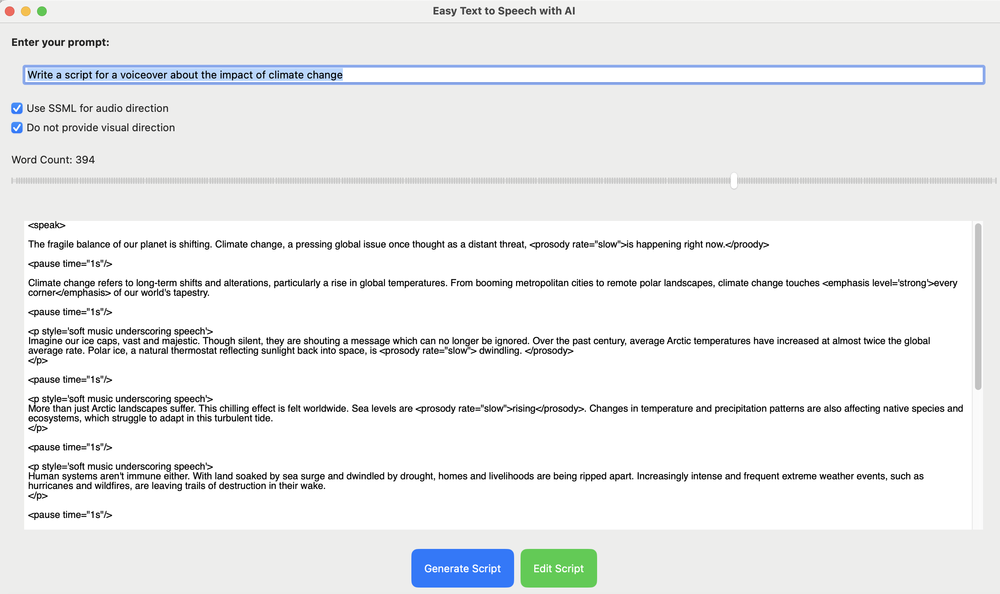This screenshot has width=1000, height=594.
Task: Click the green Edit Script button
Action: coord(558,568)
